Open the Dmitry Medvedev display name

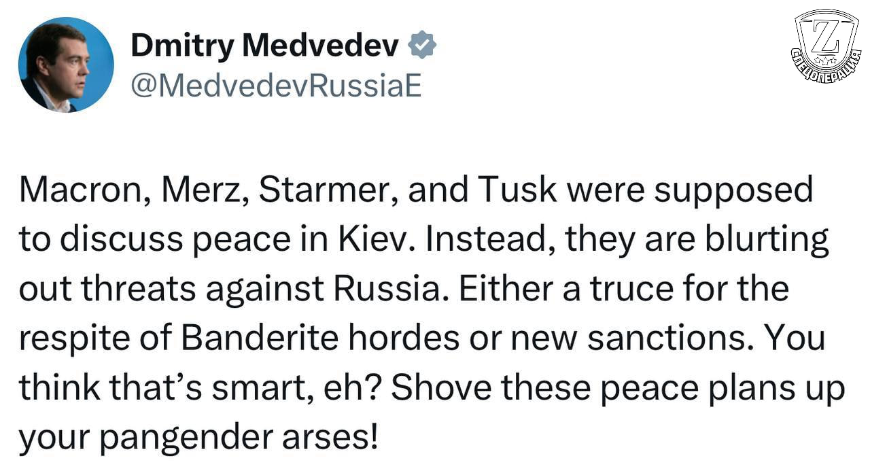(x=264, y=46)
